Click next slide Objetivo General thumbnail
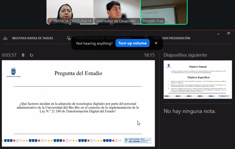This screenshot has width=235, height=149. 197,79
